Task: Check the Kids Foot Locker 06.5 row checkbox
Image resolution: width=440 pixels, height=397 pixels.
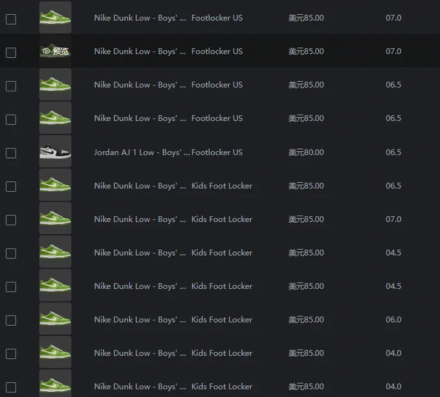Action: (x=11, y=187)
